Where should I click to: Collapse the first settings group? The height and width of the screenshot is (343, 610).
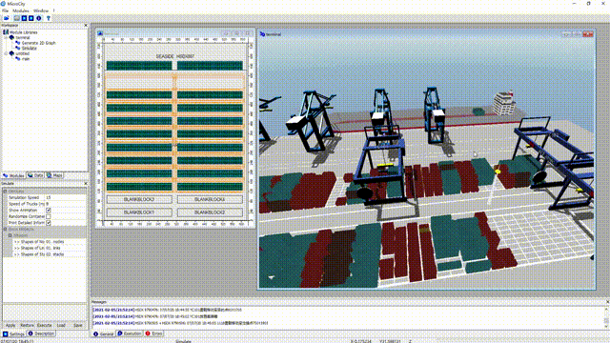(5, 192)
